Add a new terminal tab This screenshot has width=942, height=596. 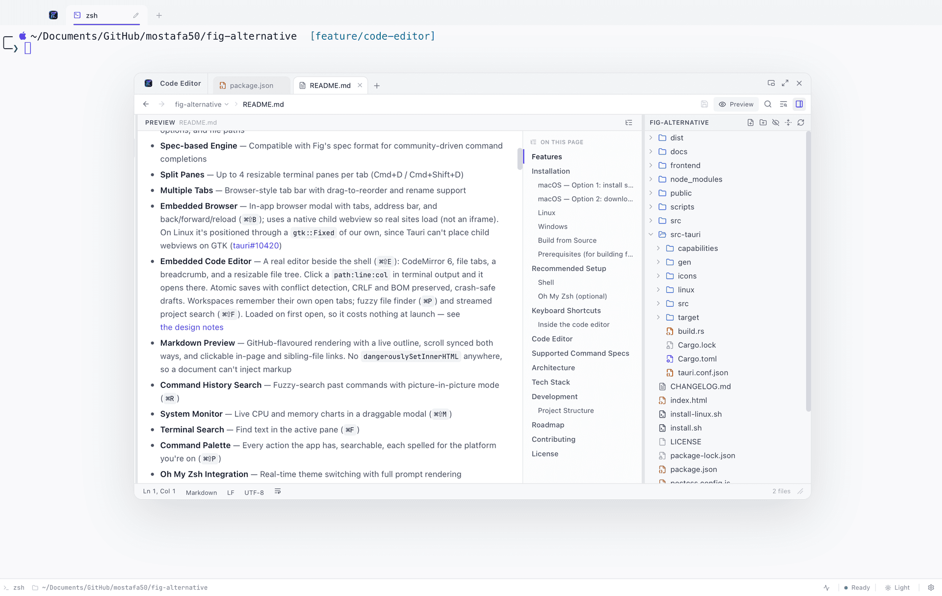[x=159, y=16]
